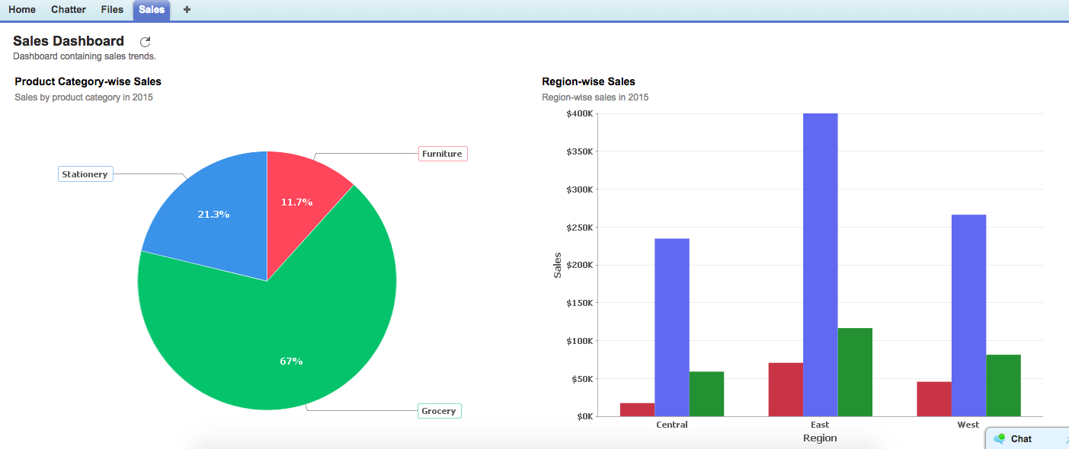Refresh the Sales Dashboard
This screenshot has height=449, width=1069.
(146, 42)
